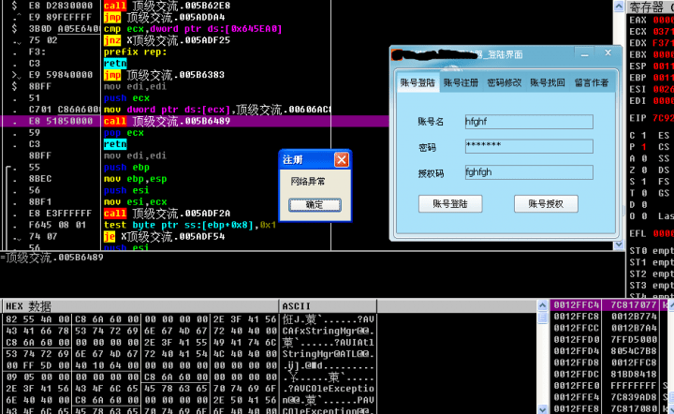Go to the 留言作者 tab
Image resolution: width=674 pixels, height=414 pixels.
tap(592, 82)
